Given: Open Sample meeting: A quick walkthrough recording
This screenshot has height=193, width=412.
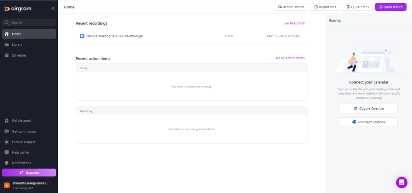Looking at the screenshot, I should click(x=115, y=36).
